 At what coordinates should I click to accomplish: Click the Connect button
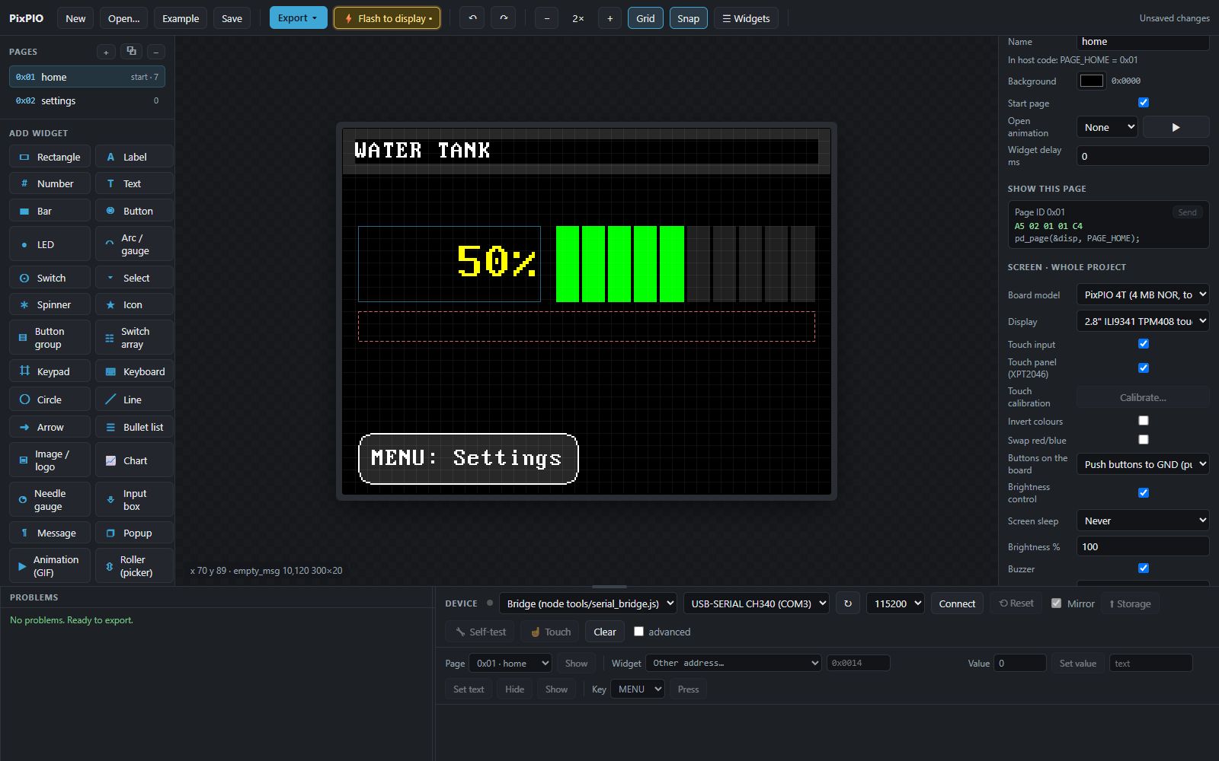[957, 603]
